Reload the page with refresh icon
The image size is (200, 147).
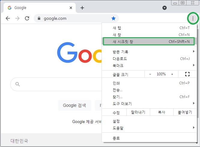(27, 19)
